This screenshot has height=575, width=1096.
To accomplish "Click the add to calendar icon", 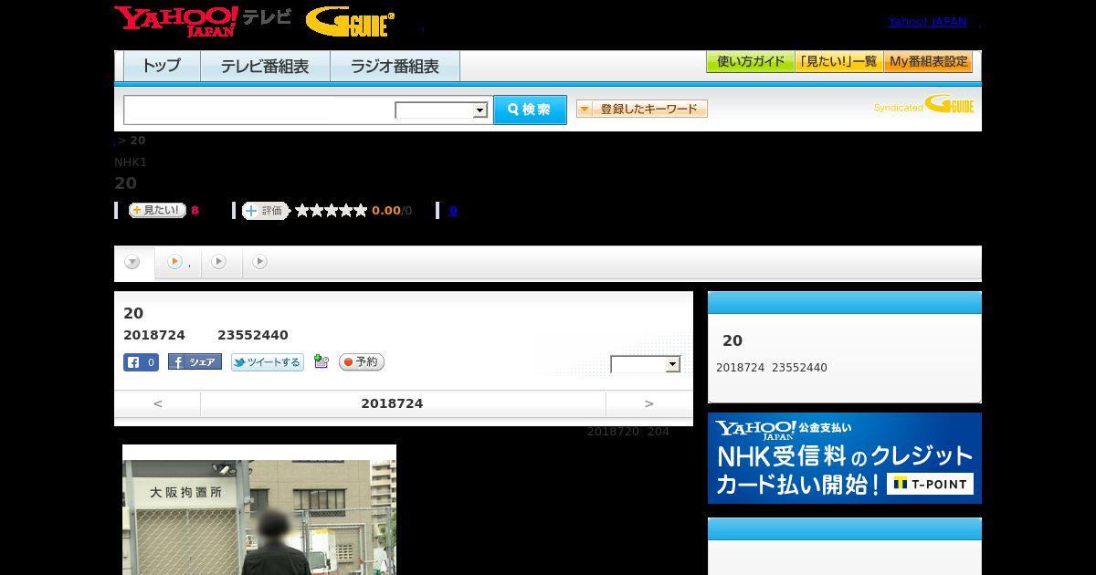I will click(x=321, y=361).
